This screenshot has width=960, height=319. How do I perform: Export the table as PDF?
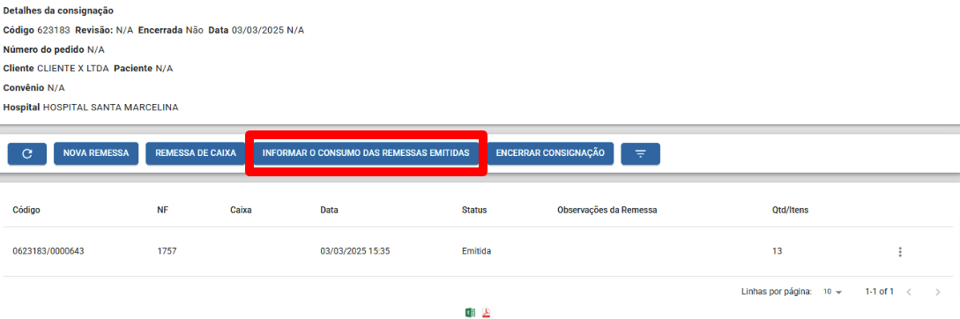tap(486, 312)
